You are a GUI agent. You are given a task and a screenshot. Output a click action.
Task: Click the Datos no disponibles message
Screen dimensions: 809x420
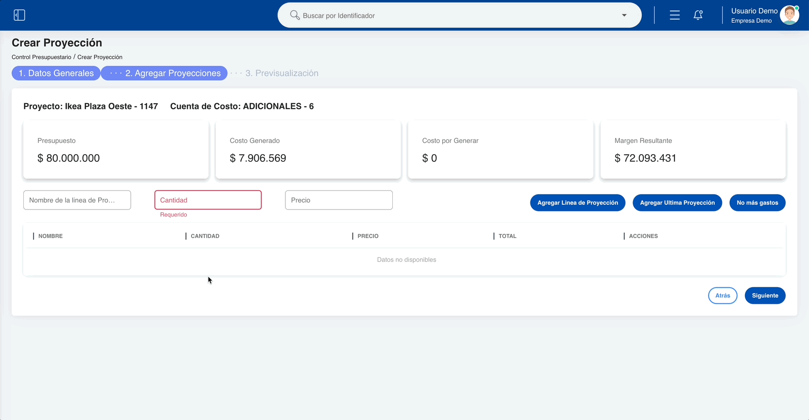point(406,260)
